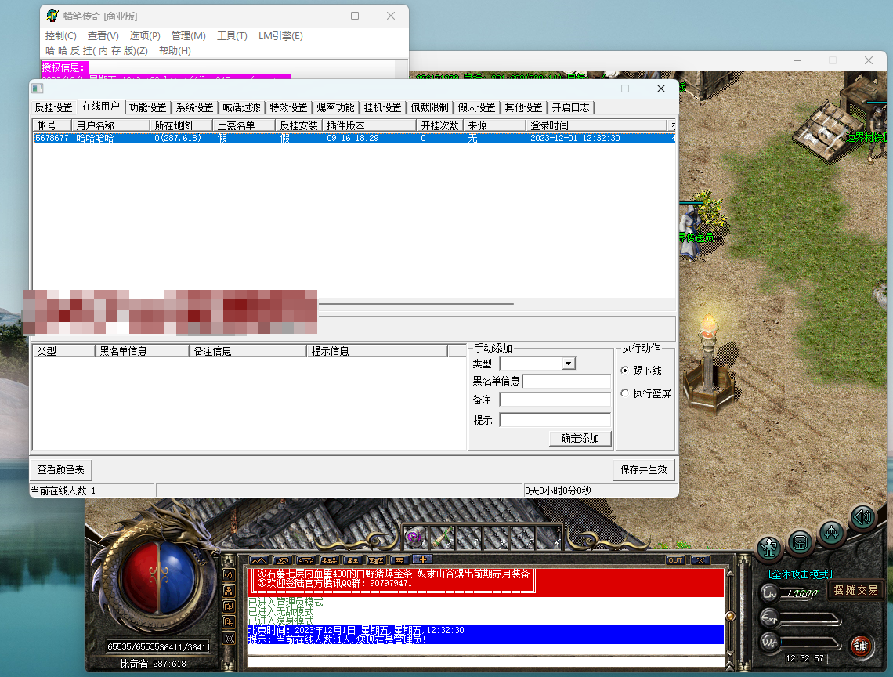Click the red-blue HP/MP orb
Screen dimensions: 893x677
coord(160,577)
